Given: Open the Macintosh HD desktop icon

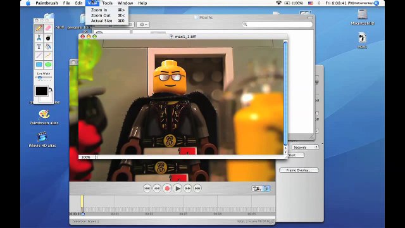Looking at the screenshot, I should [x=363, y=17].
